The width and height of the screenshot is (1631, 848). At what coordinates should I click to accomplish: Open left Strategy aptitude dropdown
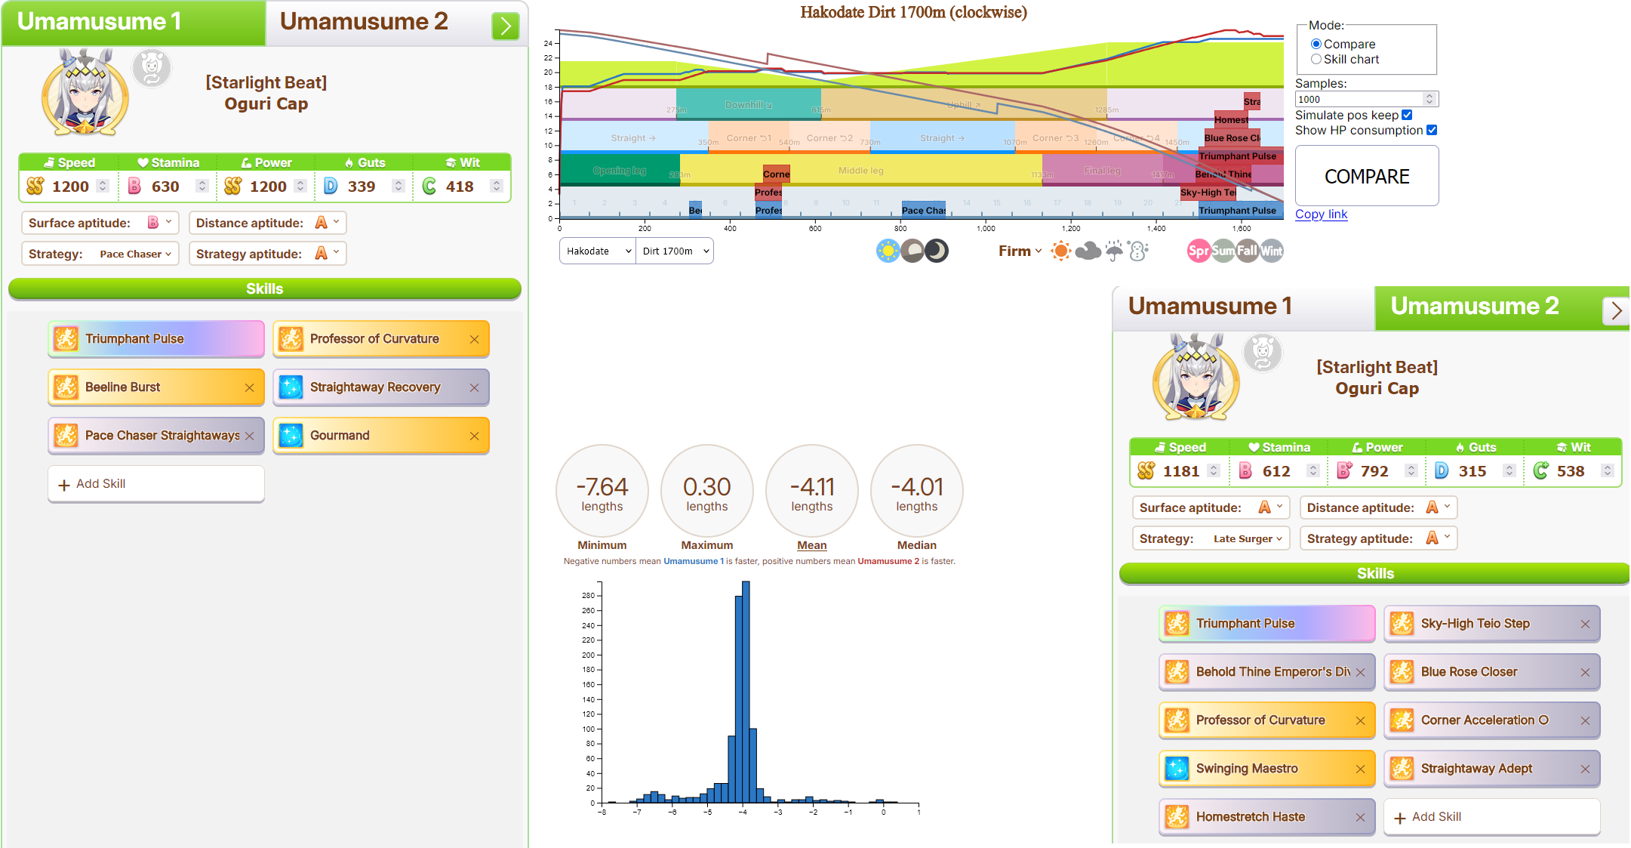coord(267,254)
